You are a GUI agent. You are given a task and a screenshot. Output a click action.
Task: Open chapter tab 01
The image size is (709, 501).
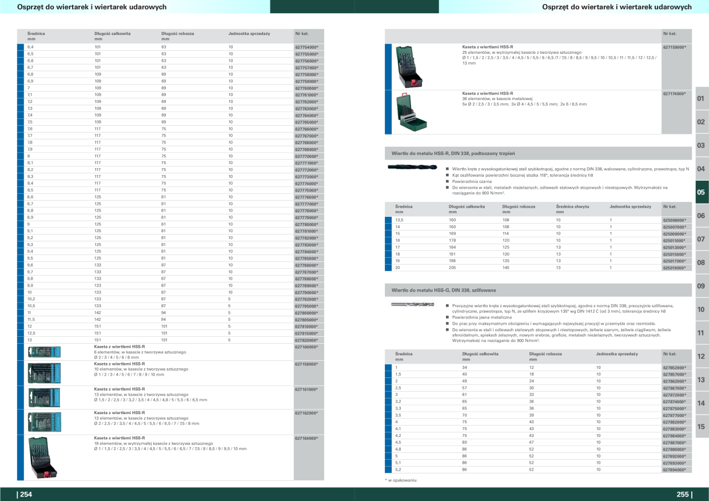pyautogui.click(x=702, y=99)
